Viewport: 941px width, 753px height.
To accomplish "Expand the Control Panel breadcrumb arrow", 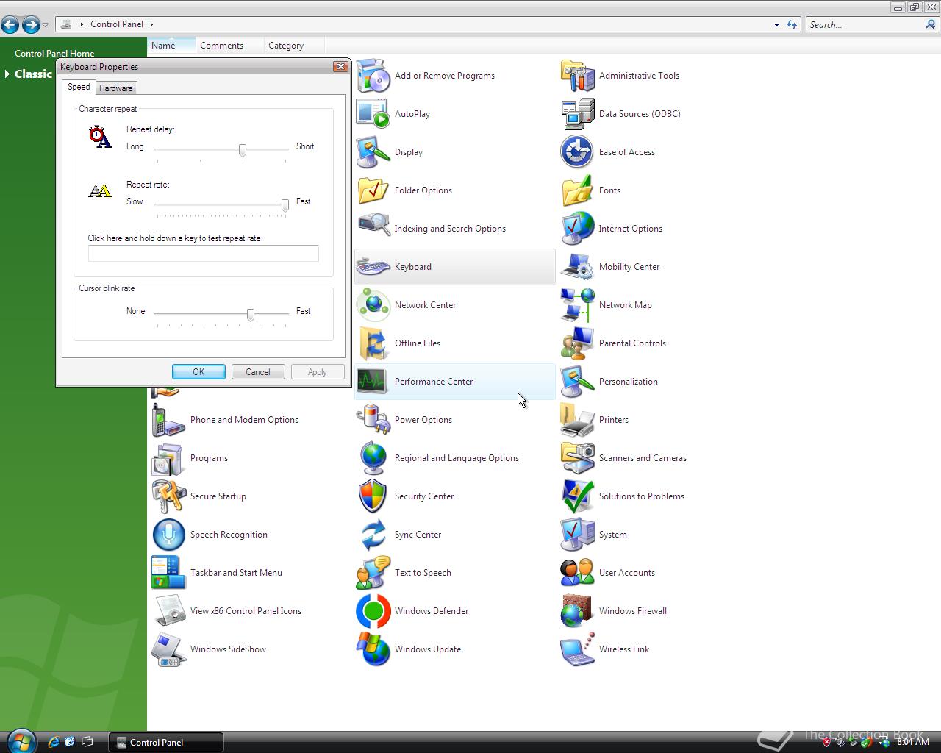I will [x=151, y=24].
